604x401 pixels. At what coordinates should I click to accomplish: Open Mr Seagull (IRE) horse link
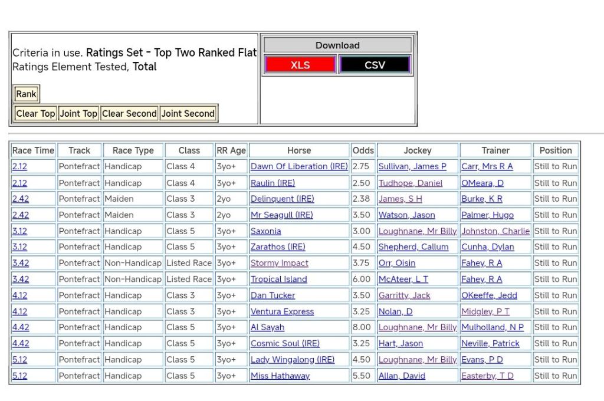tap(281, 215)
